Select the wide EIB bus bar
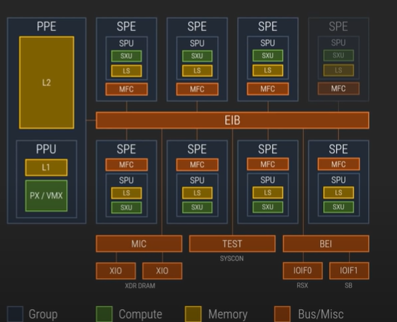This screenshot has width=397, height=322. [232, 120]
